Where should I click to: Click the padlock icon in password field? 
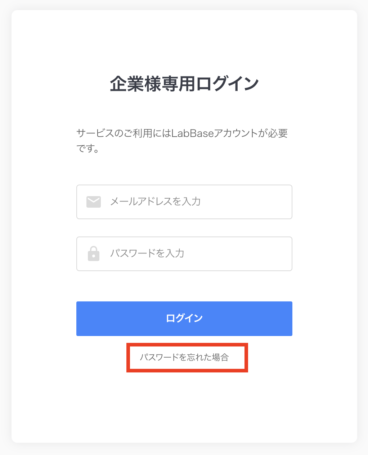(94, 253)
